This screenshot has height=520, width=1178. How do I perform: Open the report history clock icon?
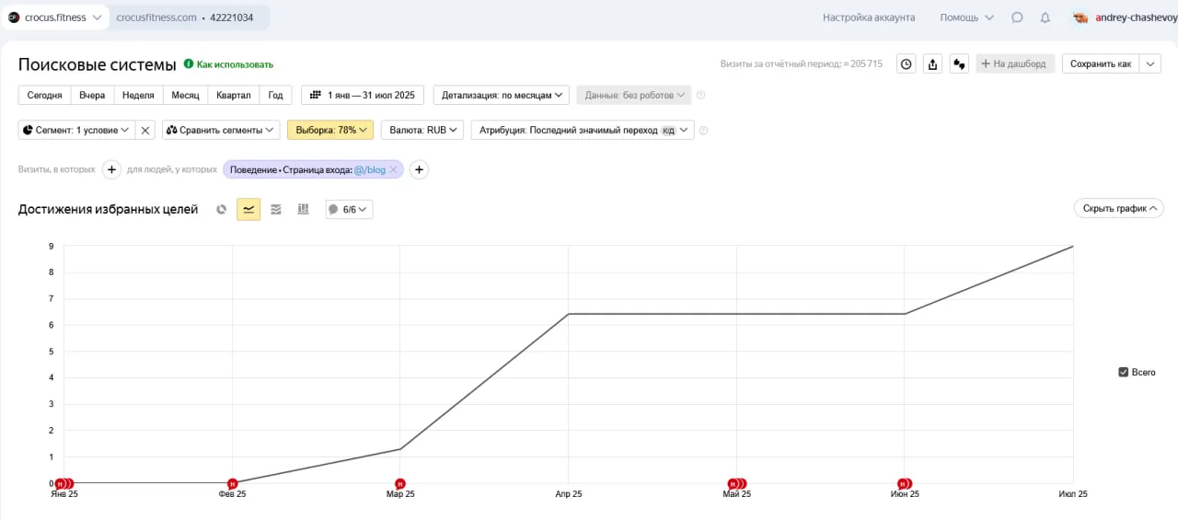tap(907, 64)
